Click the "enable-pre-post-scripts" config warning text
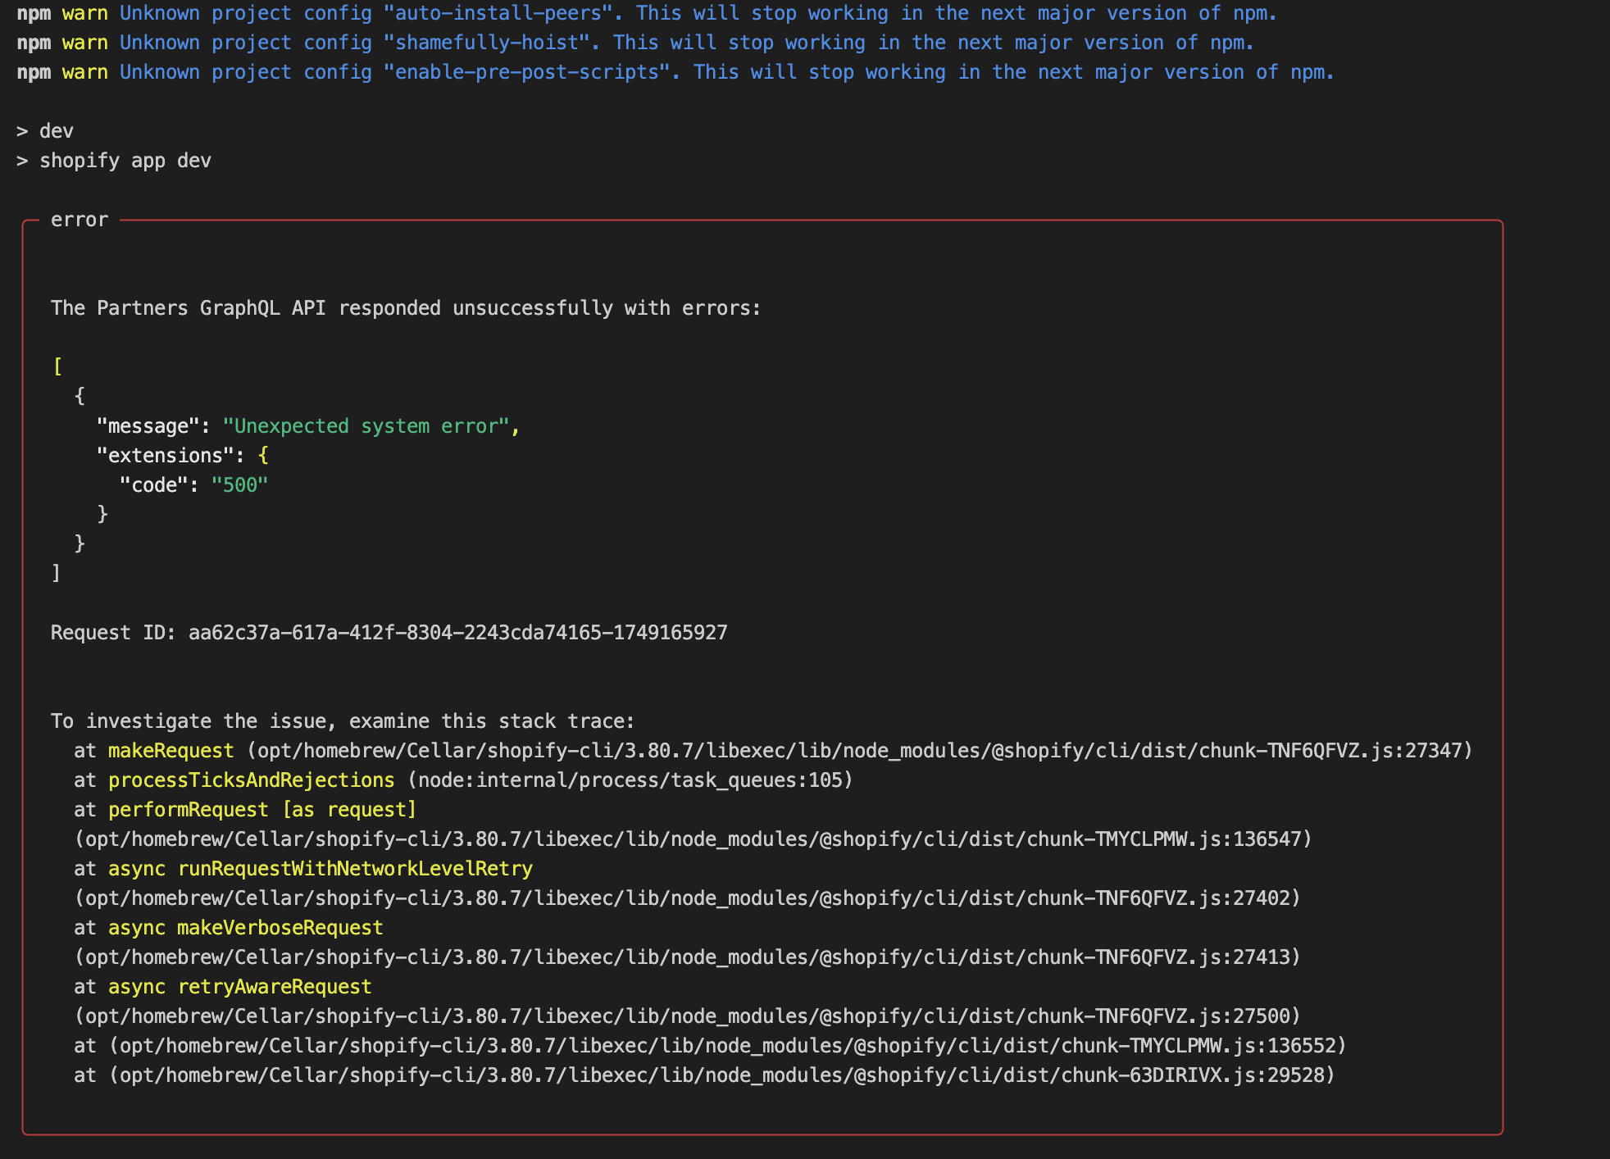 pos(527,72)
